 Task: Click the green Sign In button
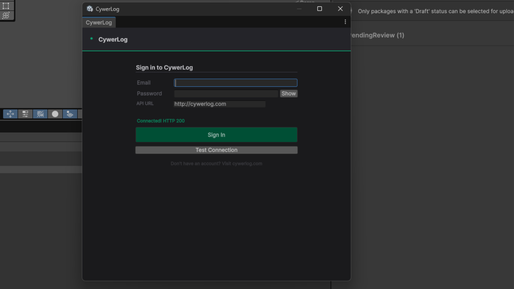[x=216, y=135]
